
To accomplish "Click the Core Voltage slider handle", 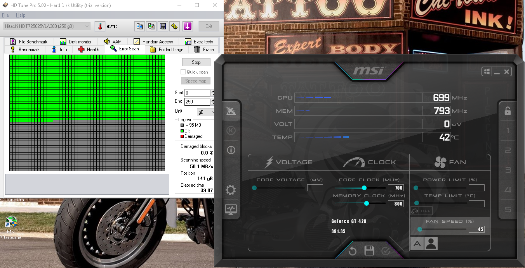I will [254, 188].
